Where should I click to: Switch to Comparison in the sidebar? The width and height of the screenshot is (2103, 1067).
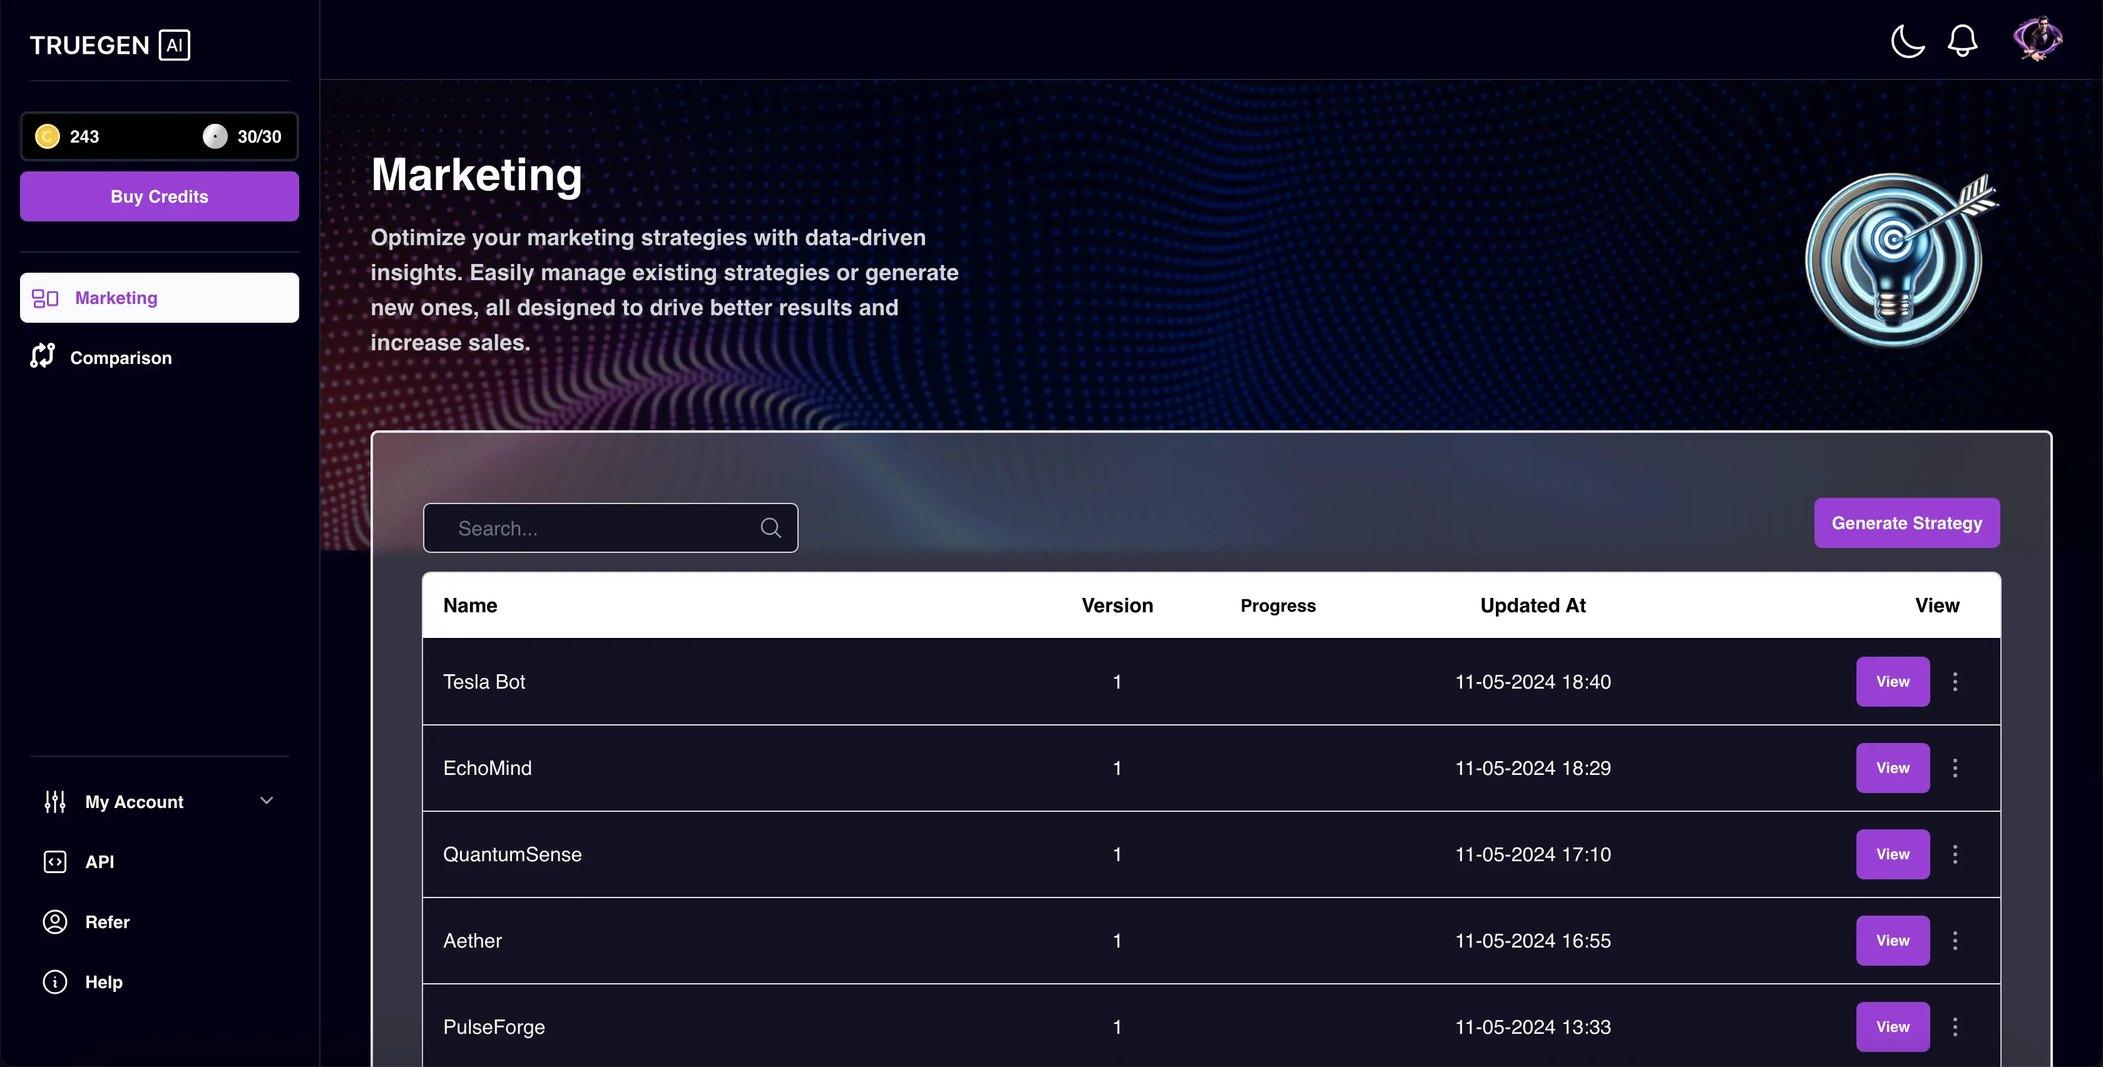(120, 357)
